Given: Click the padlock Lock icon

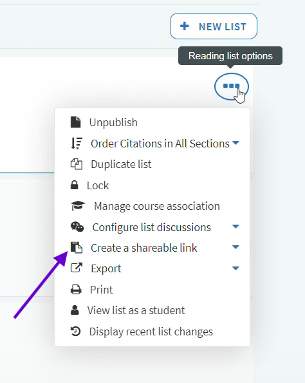Looking at the screenshot, I should (x=74, y=185).
